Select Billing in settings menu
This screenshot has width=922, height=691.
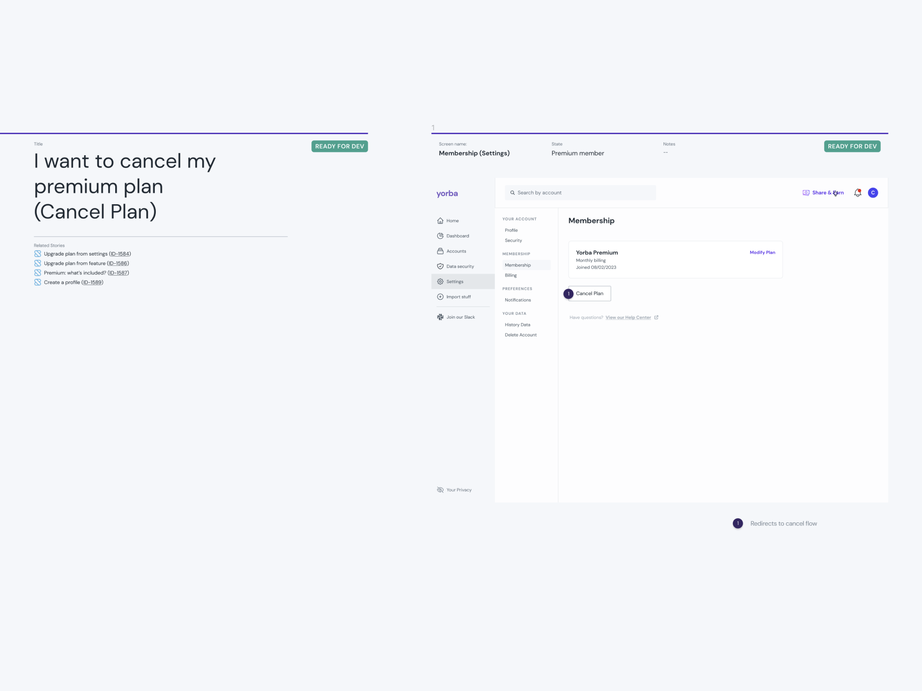click(511, 275)
